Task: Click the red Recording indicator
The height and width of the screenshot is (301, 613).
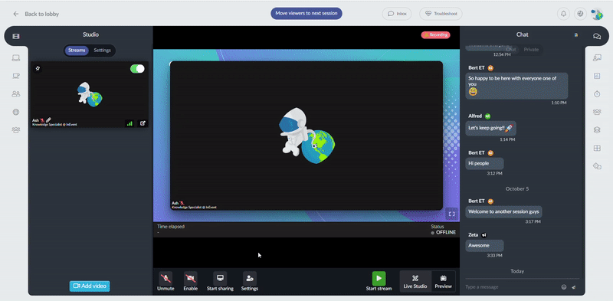Action: tap(435, 34)
